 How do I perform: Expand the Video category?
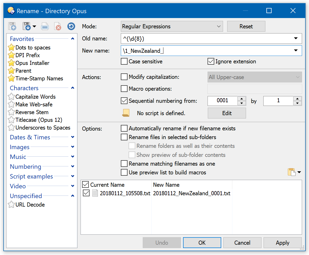point(73,186)
